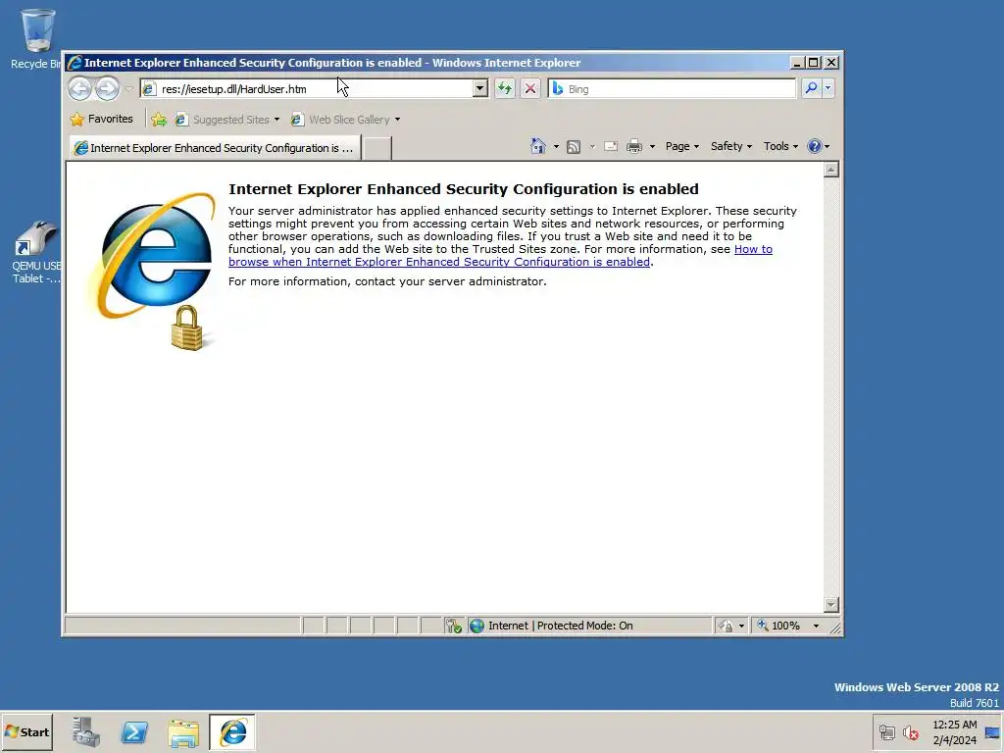Go back using the Back arrow
This screenshot has width=1004, height=753.
80,88
